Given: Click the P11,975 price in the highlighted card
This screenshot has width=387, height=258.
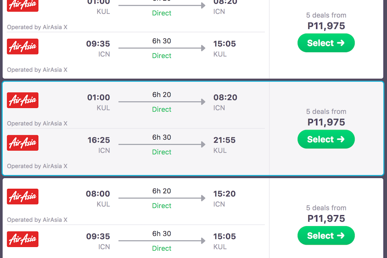Looking at the screenshot, I should pyautogui.click(x=326, y=122).
